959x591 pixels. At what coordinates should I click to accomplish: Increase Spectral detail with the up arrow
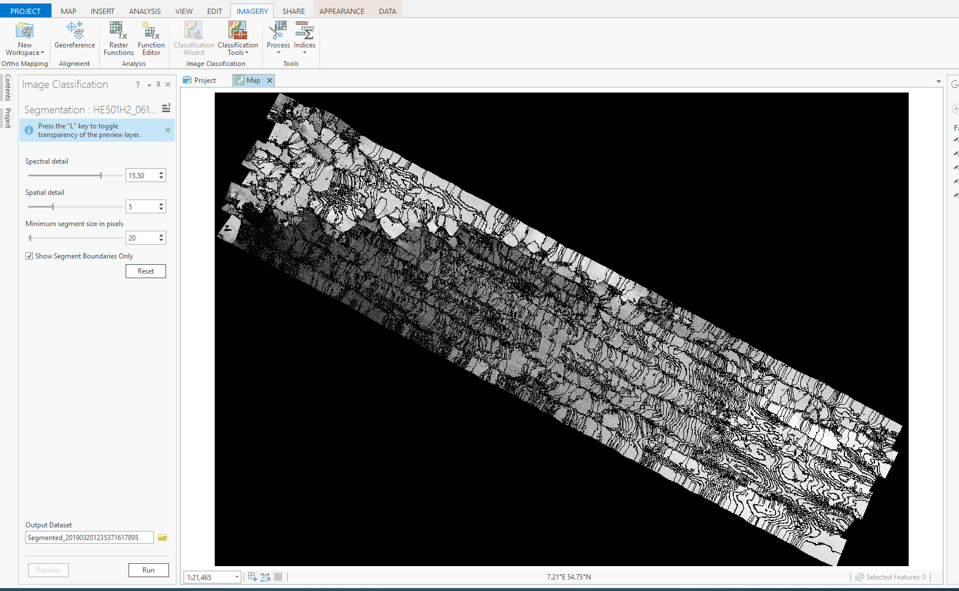click(x=161, y=172)
